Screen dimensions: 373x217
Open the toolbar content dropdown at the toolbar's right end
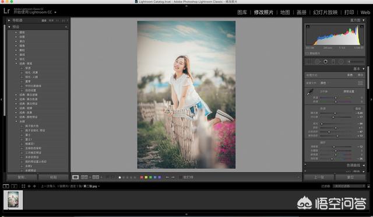[x=298, y=177]
